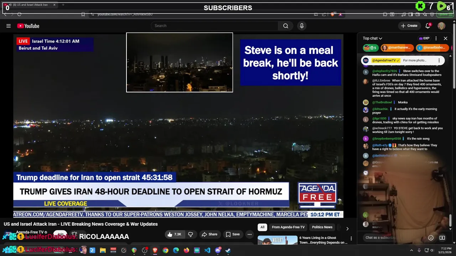Viewport: 456px width, 256px height.
Task: Open YouTube notifications bell
Action: (x=428, y=26)
